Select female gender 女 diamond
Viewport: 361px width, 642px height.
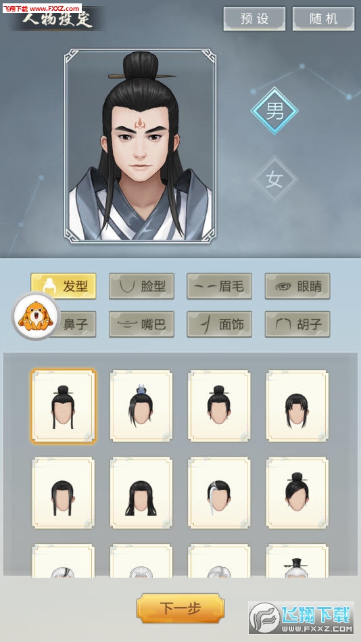274,179
